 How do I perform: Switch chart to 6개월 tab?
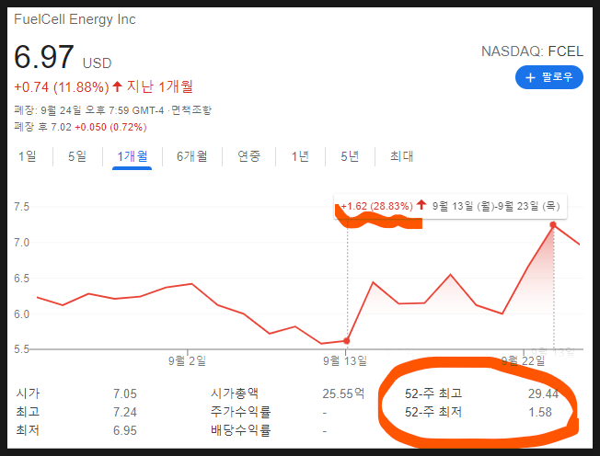[191, 156]
